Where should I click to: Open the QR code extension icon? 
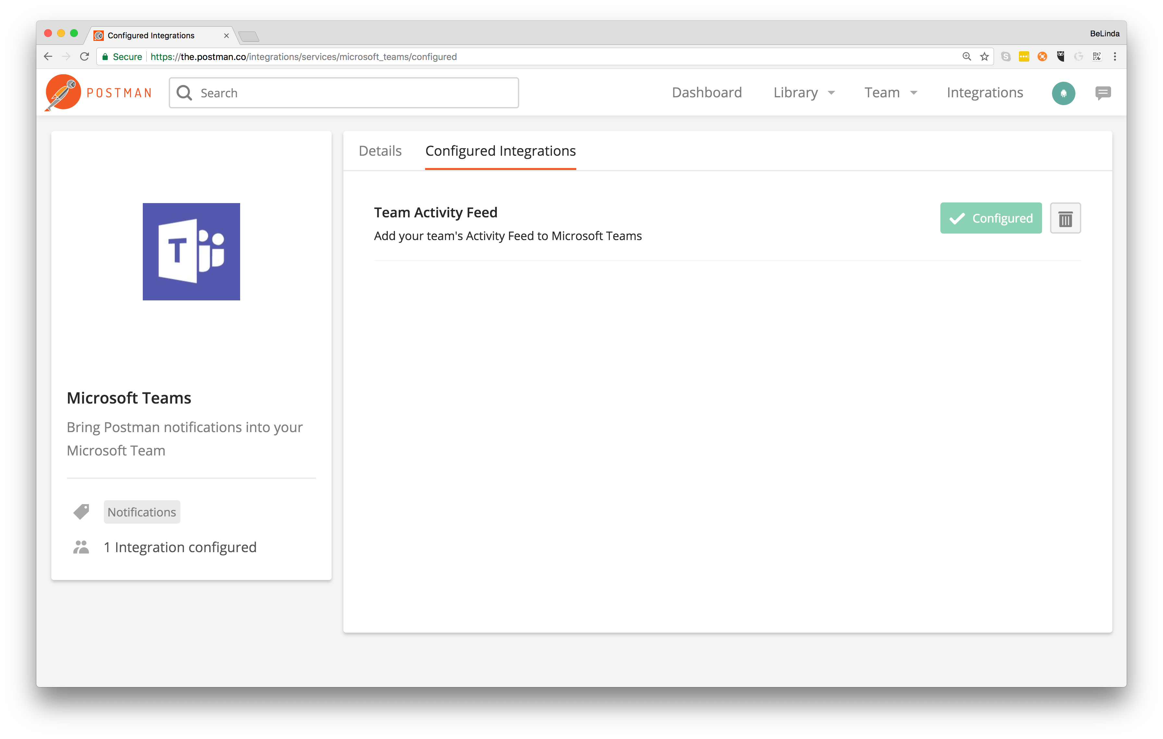(x=1096, y=56)
